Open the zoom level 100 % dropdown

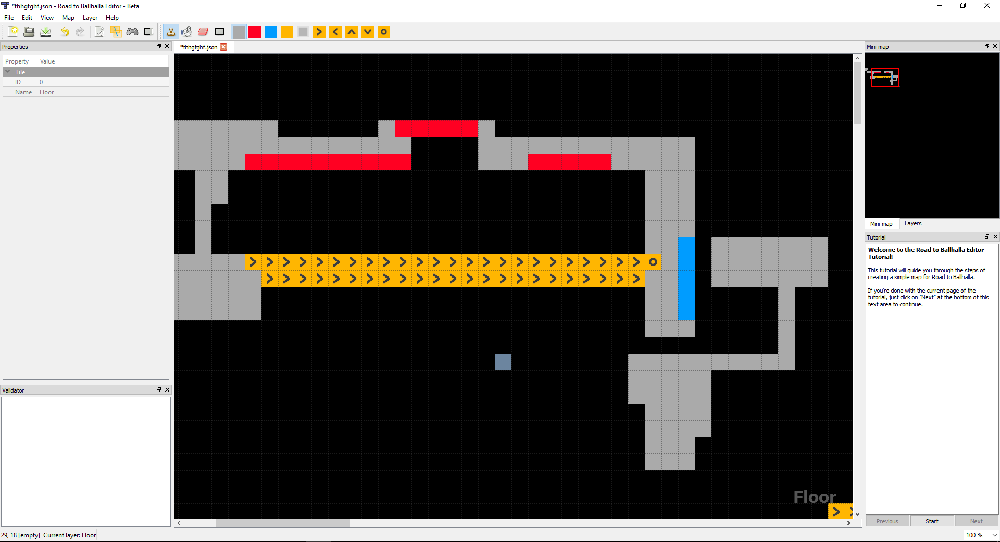994,535
